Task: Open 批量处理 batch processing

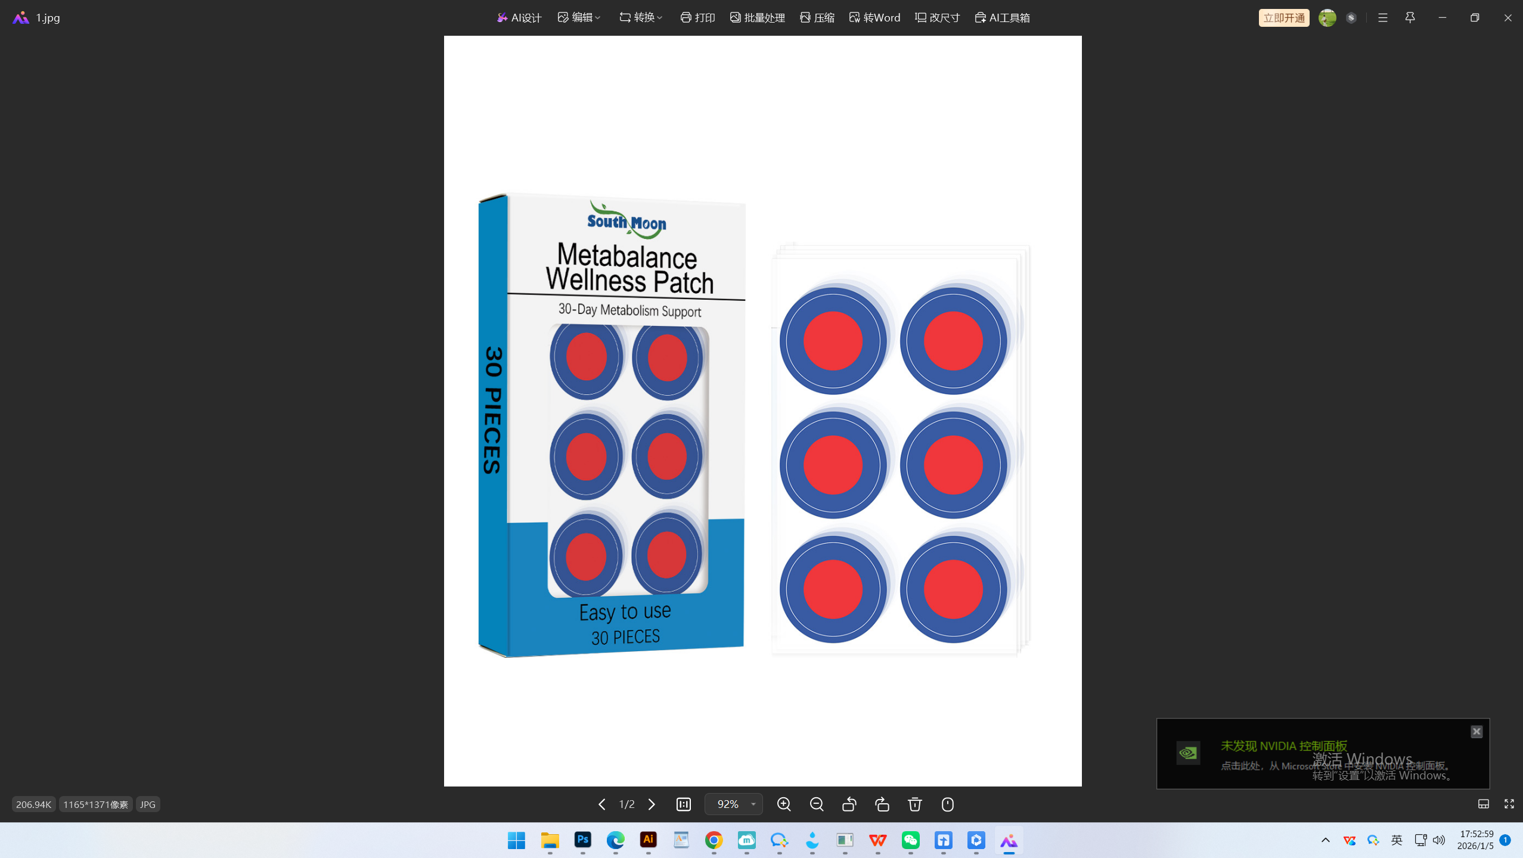Action: coord(757,18)
